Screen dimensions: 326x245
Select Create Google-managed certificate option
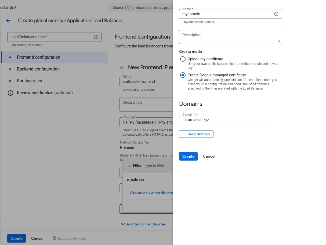point(183,75)
